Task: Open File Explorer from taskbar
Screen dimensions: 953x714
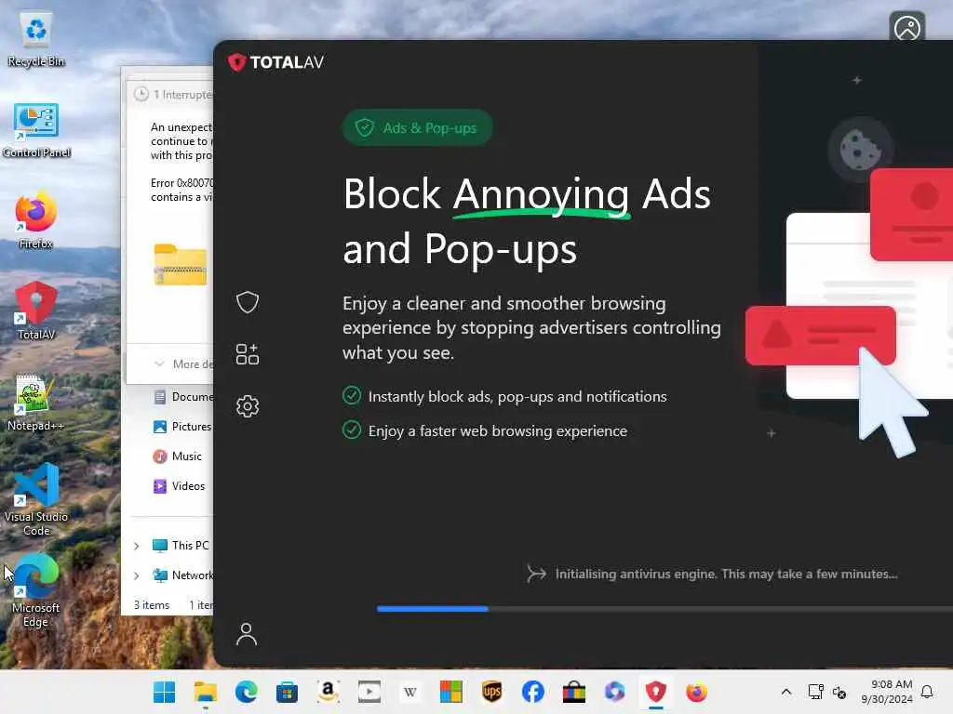Action: click(206, 692)
